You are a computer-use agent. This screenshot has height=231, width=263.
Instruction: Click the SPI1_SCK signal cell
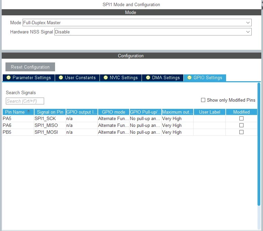click(x=50, y=118)
